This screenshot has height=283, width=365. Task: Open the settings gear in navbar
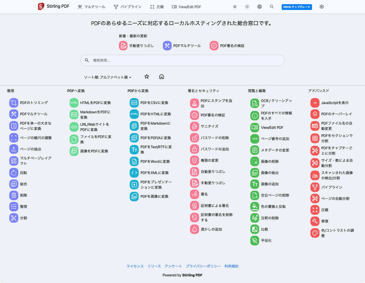(322, 7)
